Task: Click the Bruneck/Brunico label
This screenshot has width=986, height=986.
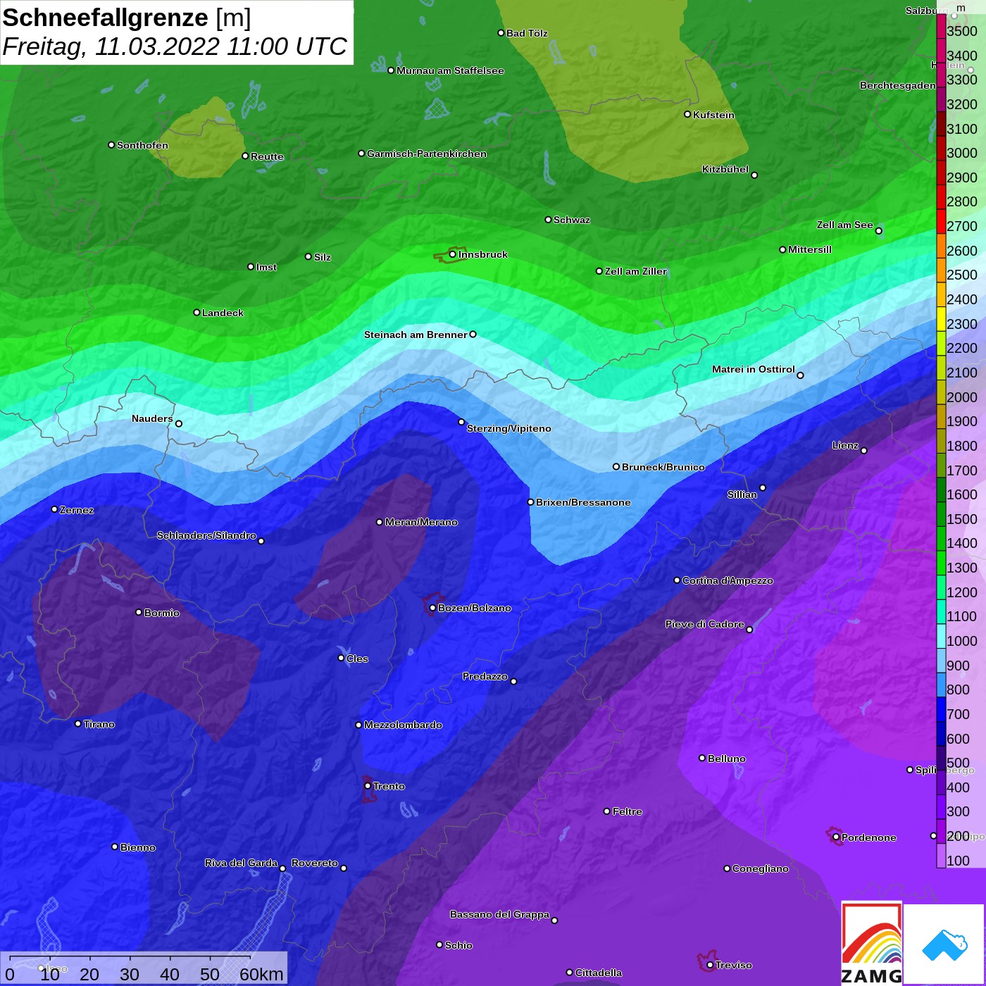Action: pyautogui.click(x=663, y=467)
